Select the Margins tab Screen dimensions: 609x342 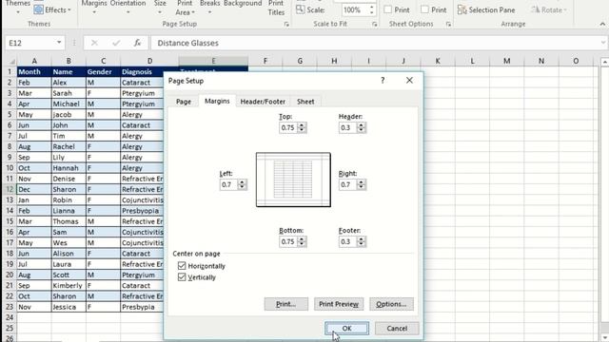217,101
